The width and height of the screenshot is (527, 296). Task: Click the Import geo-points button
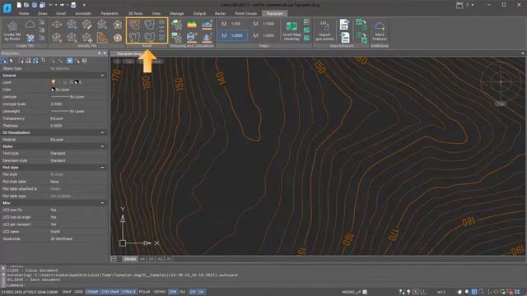click(324, 30)
